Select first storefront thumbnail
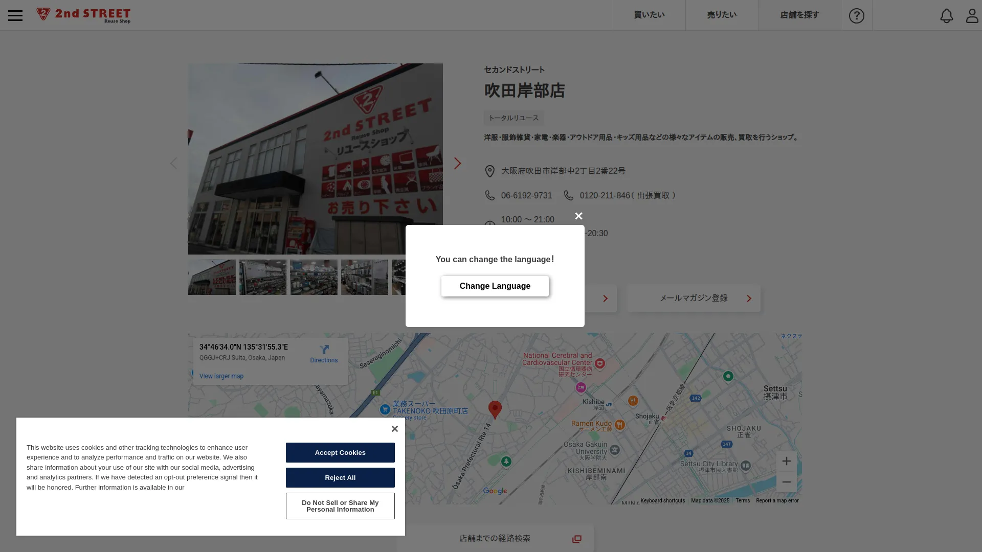 click(212, 277)
